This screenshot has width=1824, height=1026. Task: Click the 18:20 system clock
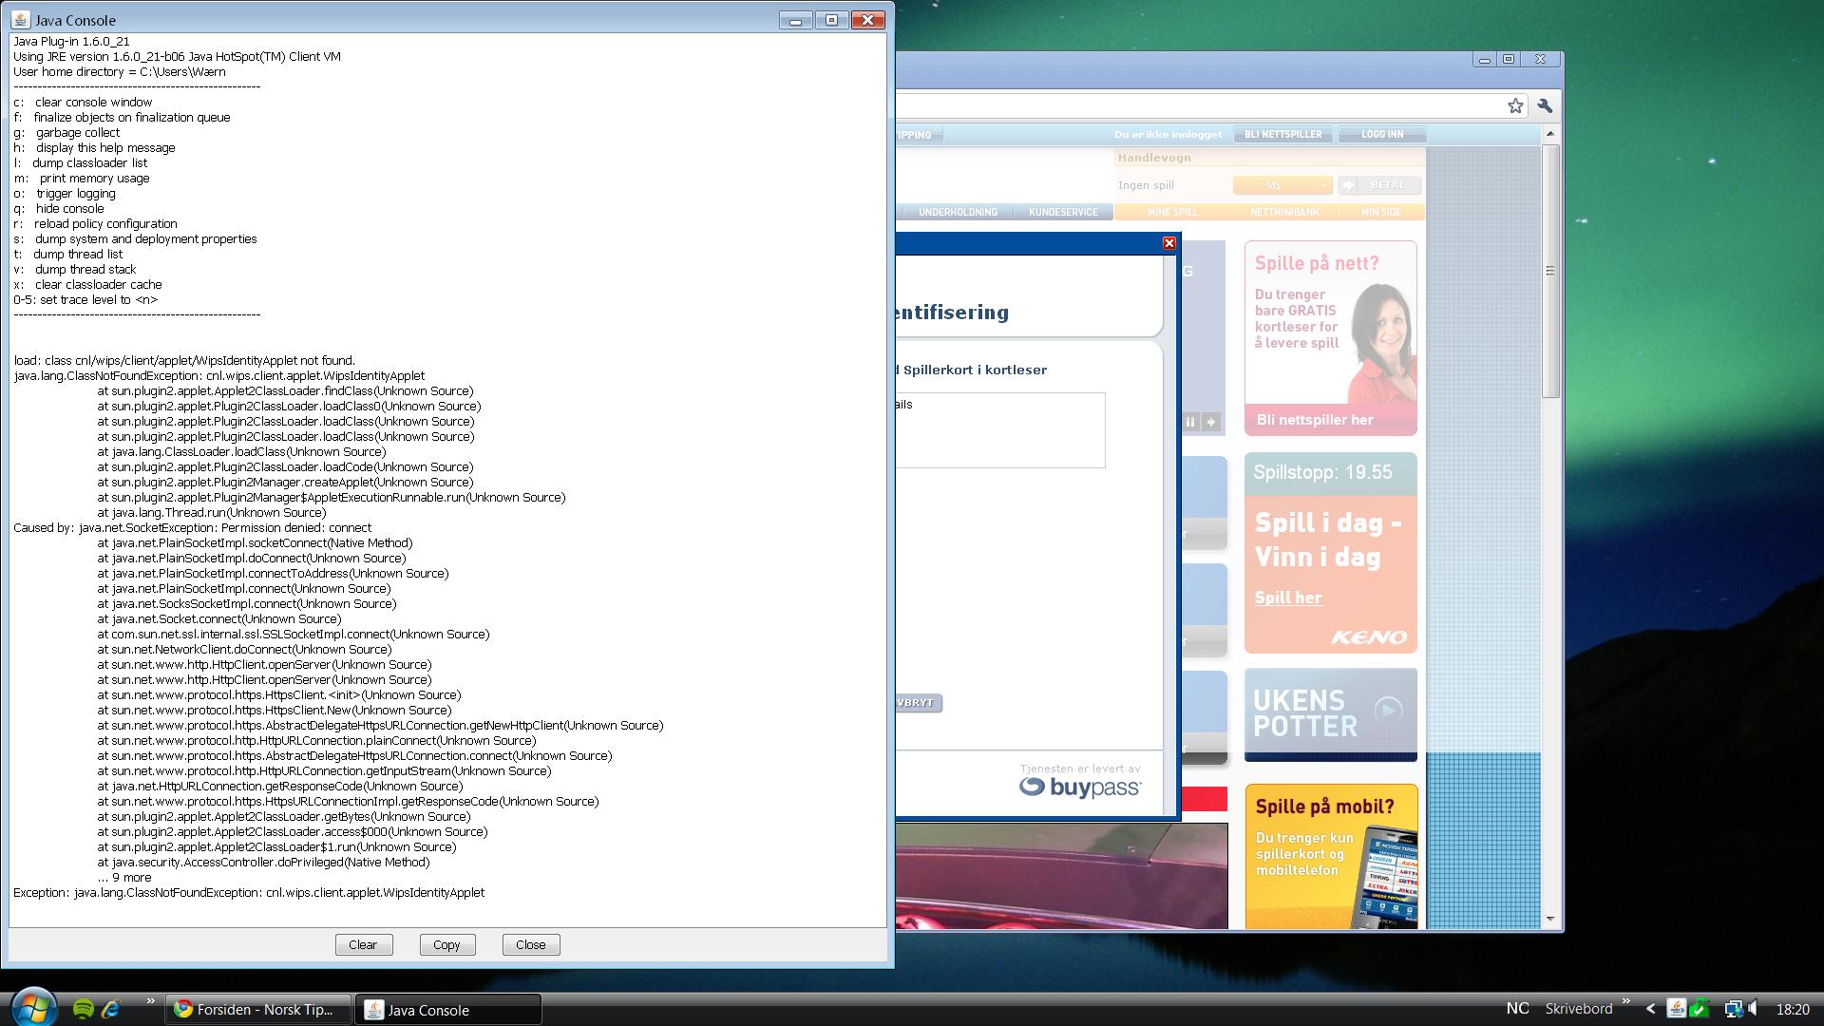[1793, 1009]
